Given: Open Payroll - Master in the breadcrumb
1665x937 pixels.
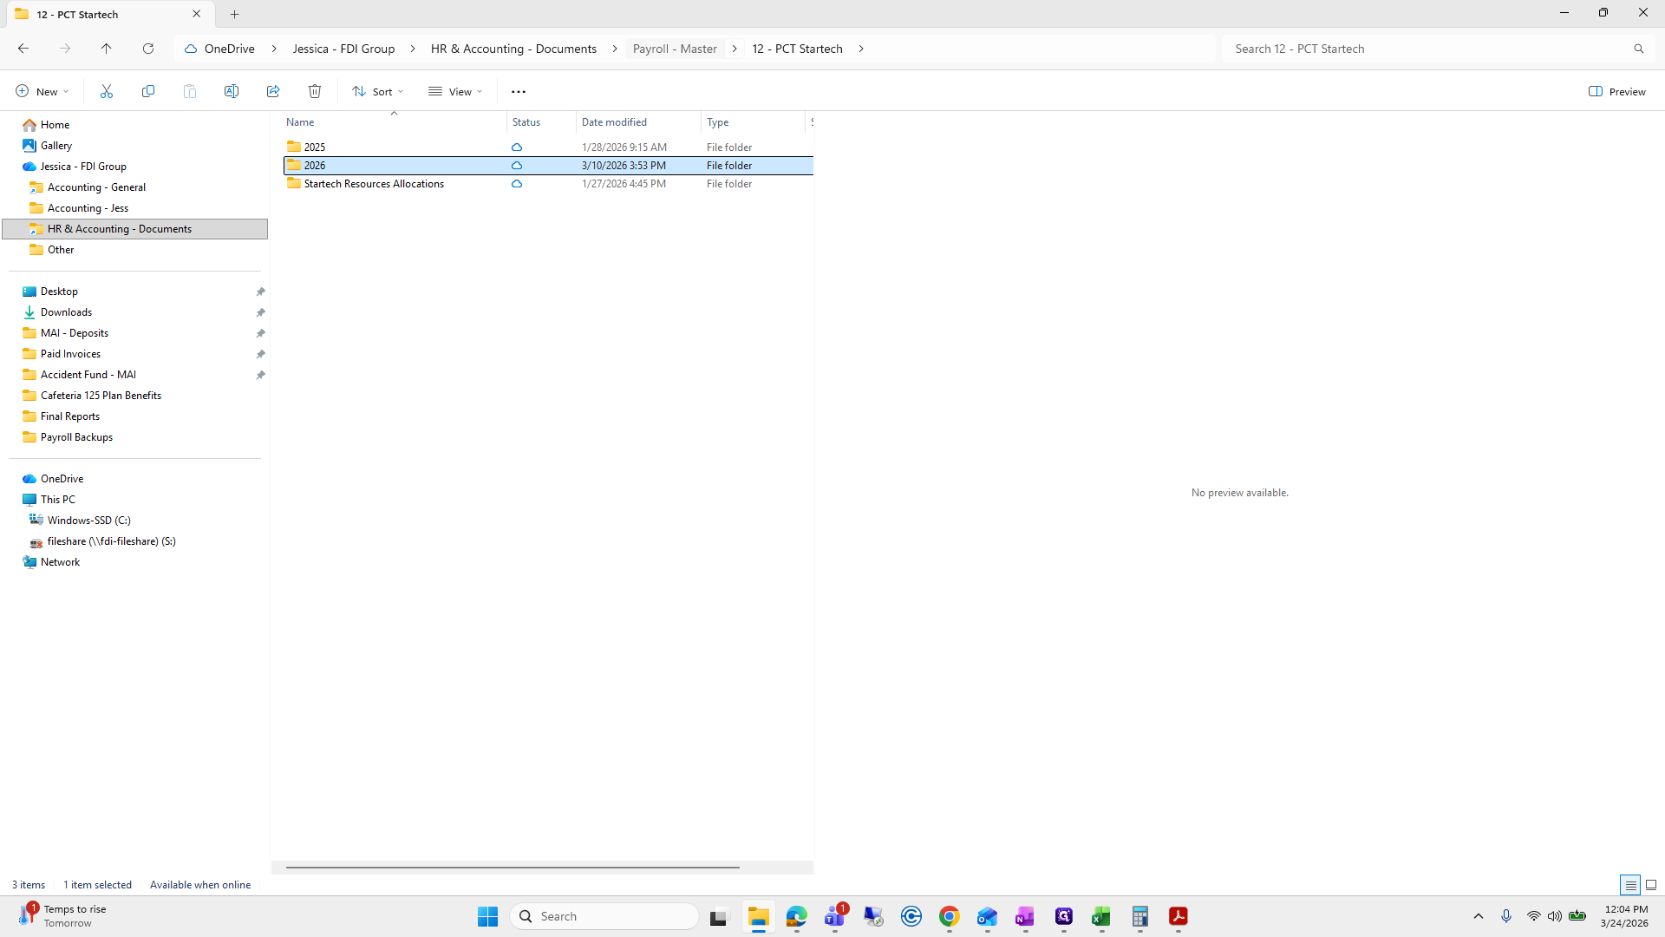Looking at the screenshot, I should pyautogui.click(x=675, y=49).
